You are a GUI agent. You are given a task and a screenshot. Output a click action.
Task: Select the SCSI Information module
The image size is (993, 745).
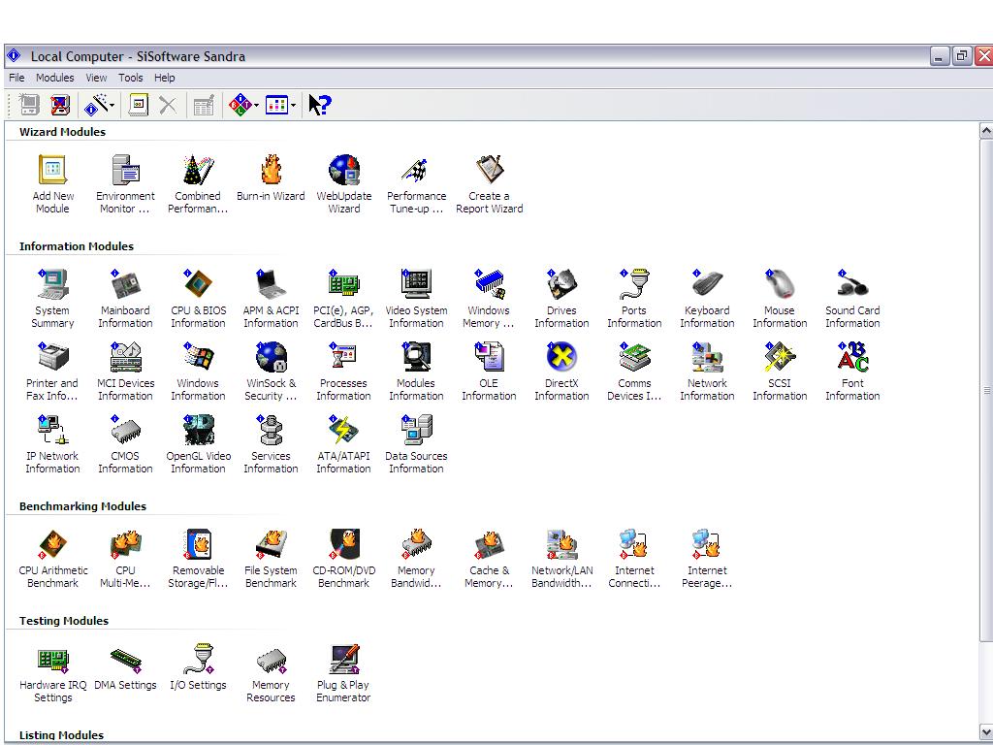click(x=780, y=372)
